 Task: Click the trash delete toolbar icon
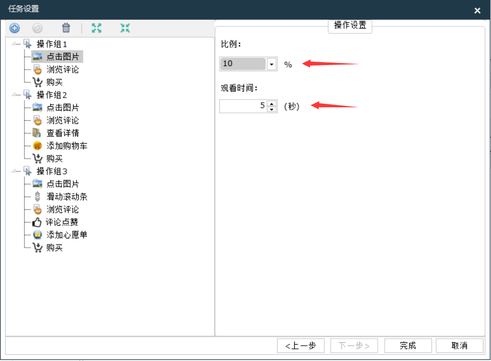pos(66,28)
